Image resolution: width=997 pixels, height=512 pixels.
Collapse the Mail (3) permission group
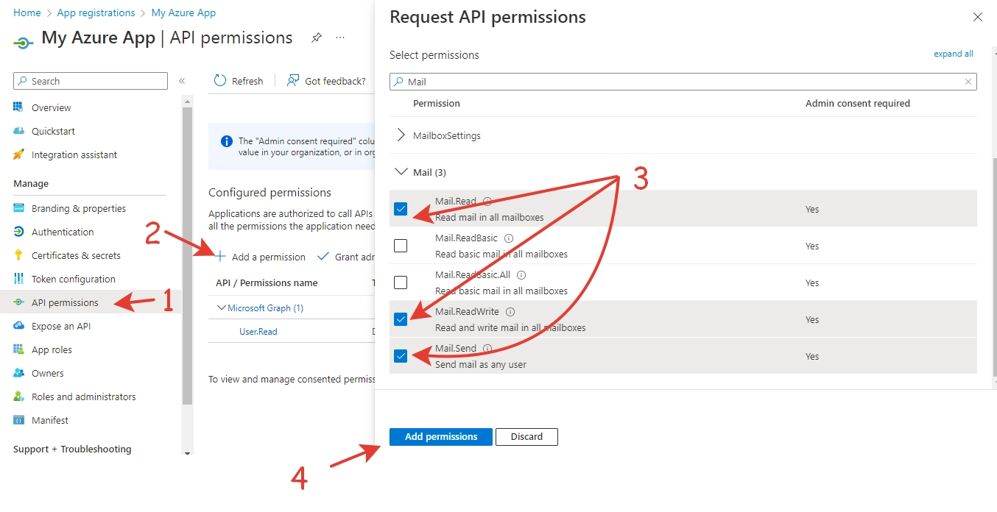pyautogui.click(x=401, y=172)
